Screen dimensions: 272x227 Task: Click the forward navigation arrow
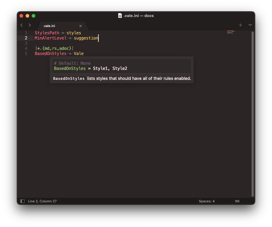pyautogui.click(x=30, y=25)
